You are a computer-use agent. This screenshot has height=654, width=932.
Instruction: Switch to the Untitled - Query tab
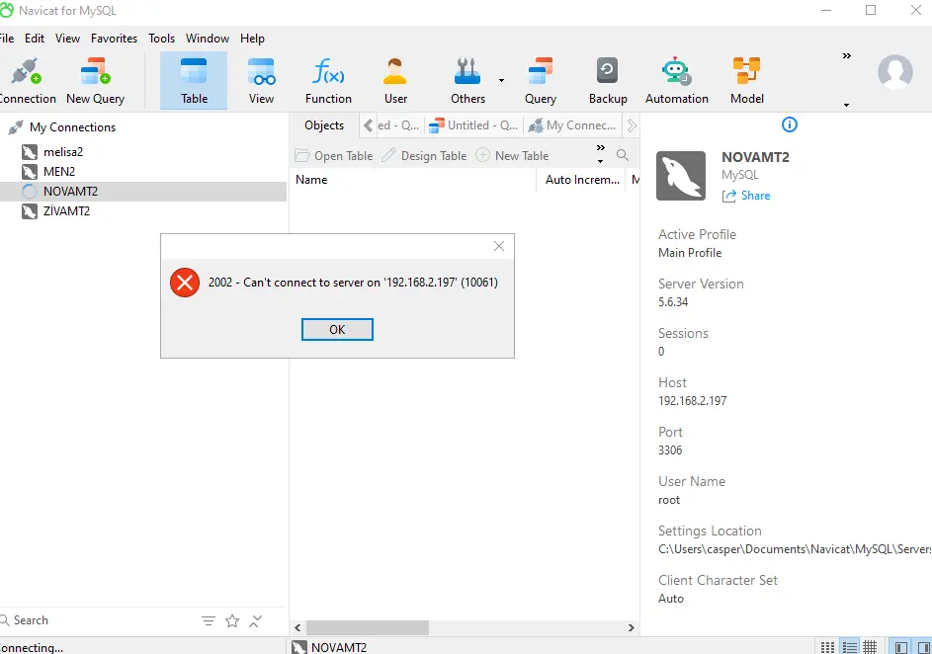point(473,125)
